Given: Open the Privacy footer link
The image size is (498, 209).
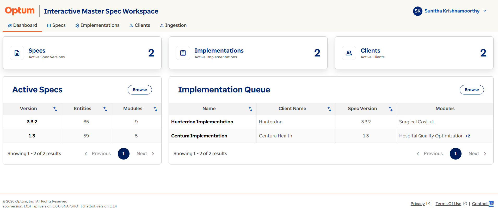Looking at the screenshot, I should (x=417, y=204).
